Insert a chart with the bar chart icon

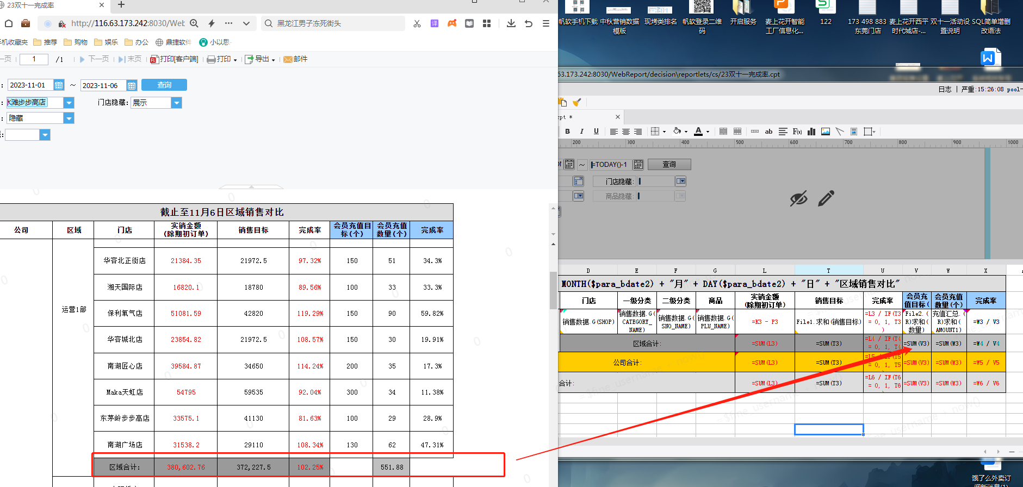[811, 132]
